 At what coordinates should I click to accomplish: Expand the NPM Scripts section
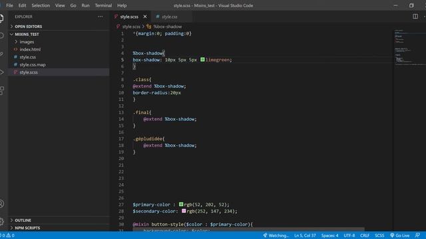click(x=59, y=228)
